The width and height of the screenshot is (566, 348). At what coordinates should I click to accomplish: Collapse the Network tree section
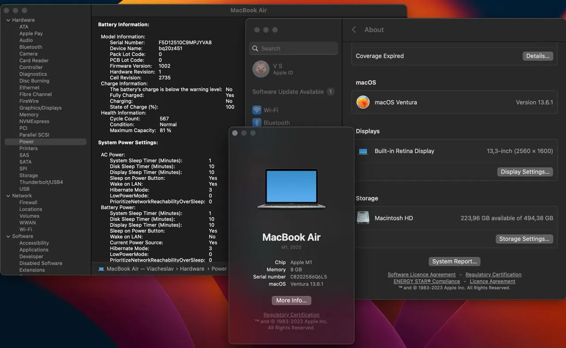point(8,196)
